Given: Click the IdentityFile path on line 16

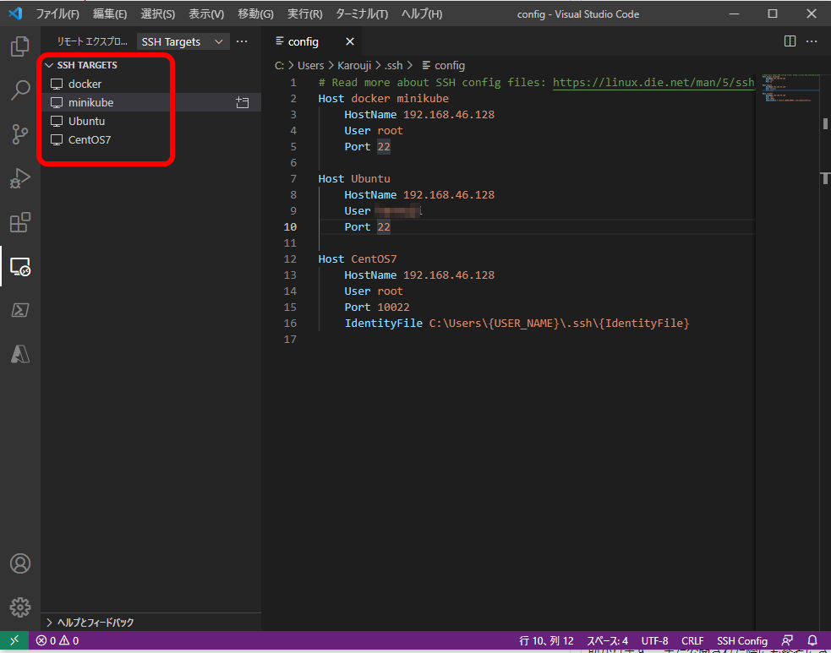Looking at the screenshot, I should [x=559, y=323].
